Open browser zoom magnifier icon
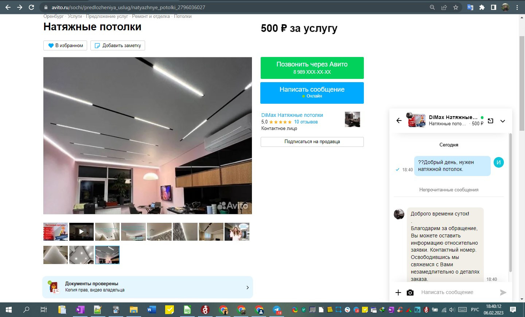 tap(432, 7)
